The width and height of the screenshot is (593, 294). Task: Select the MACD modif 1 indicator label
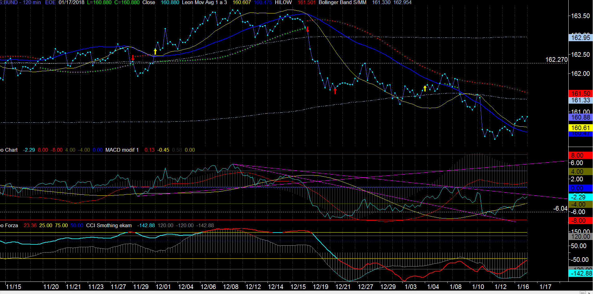122,150
